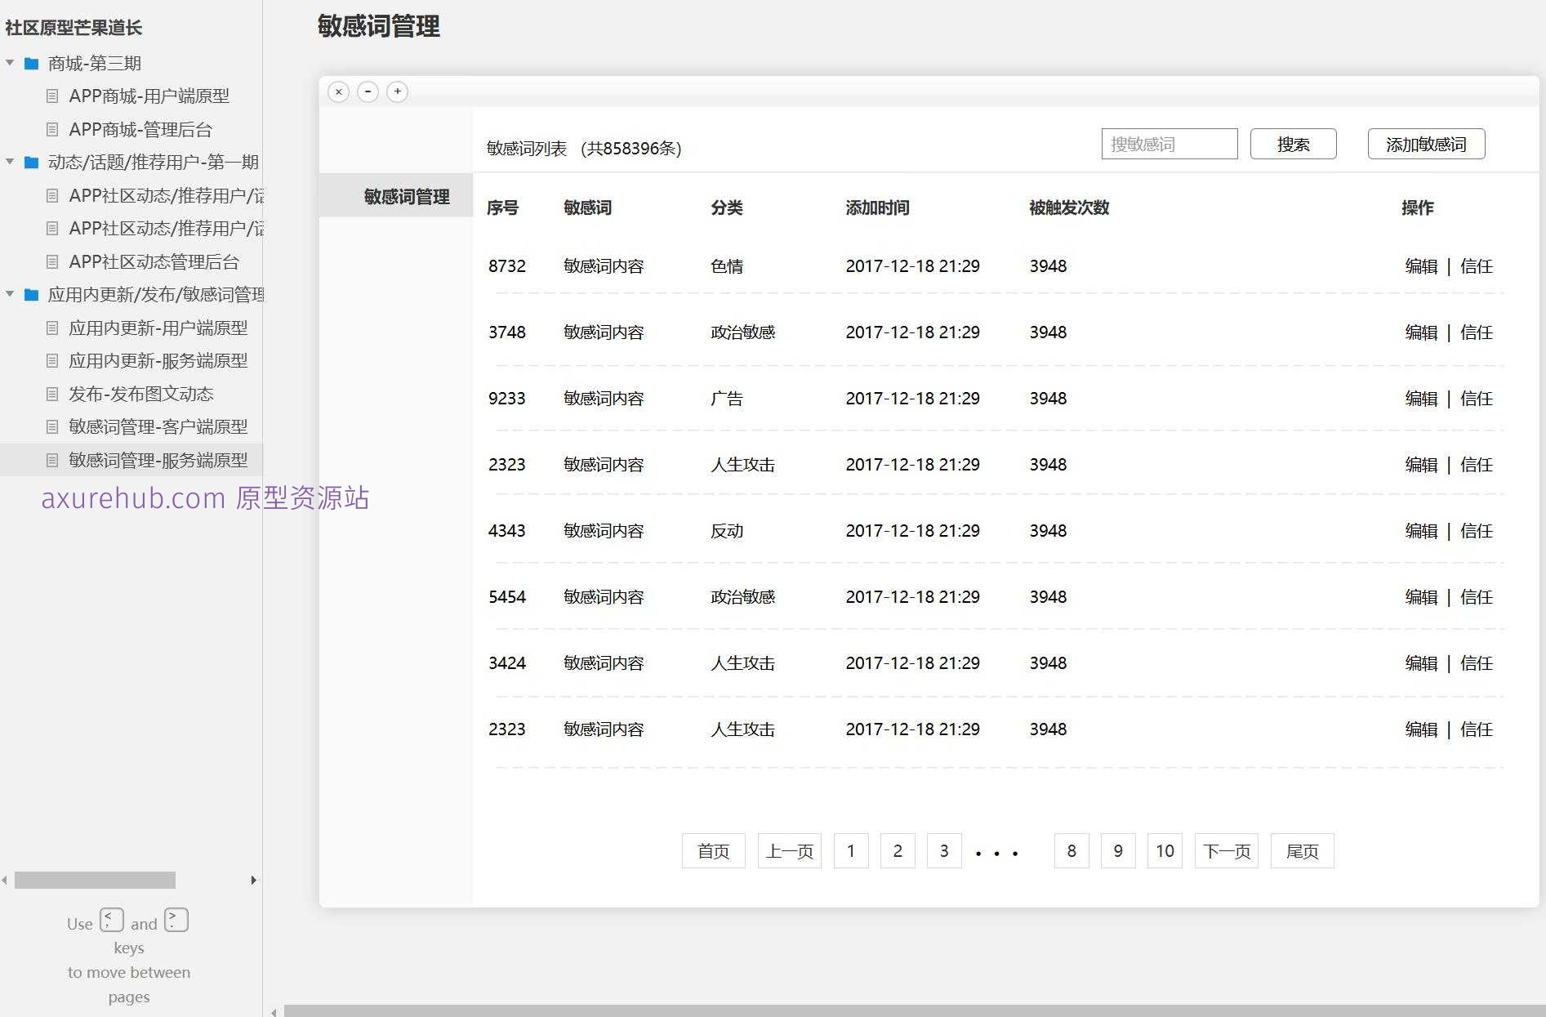
Task: Click the document icon next to APP商城-管理后台
Action: (x=54, y=129)
